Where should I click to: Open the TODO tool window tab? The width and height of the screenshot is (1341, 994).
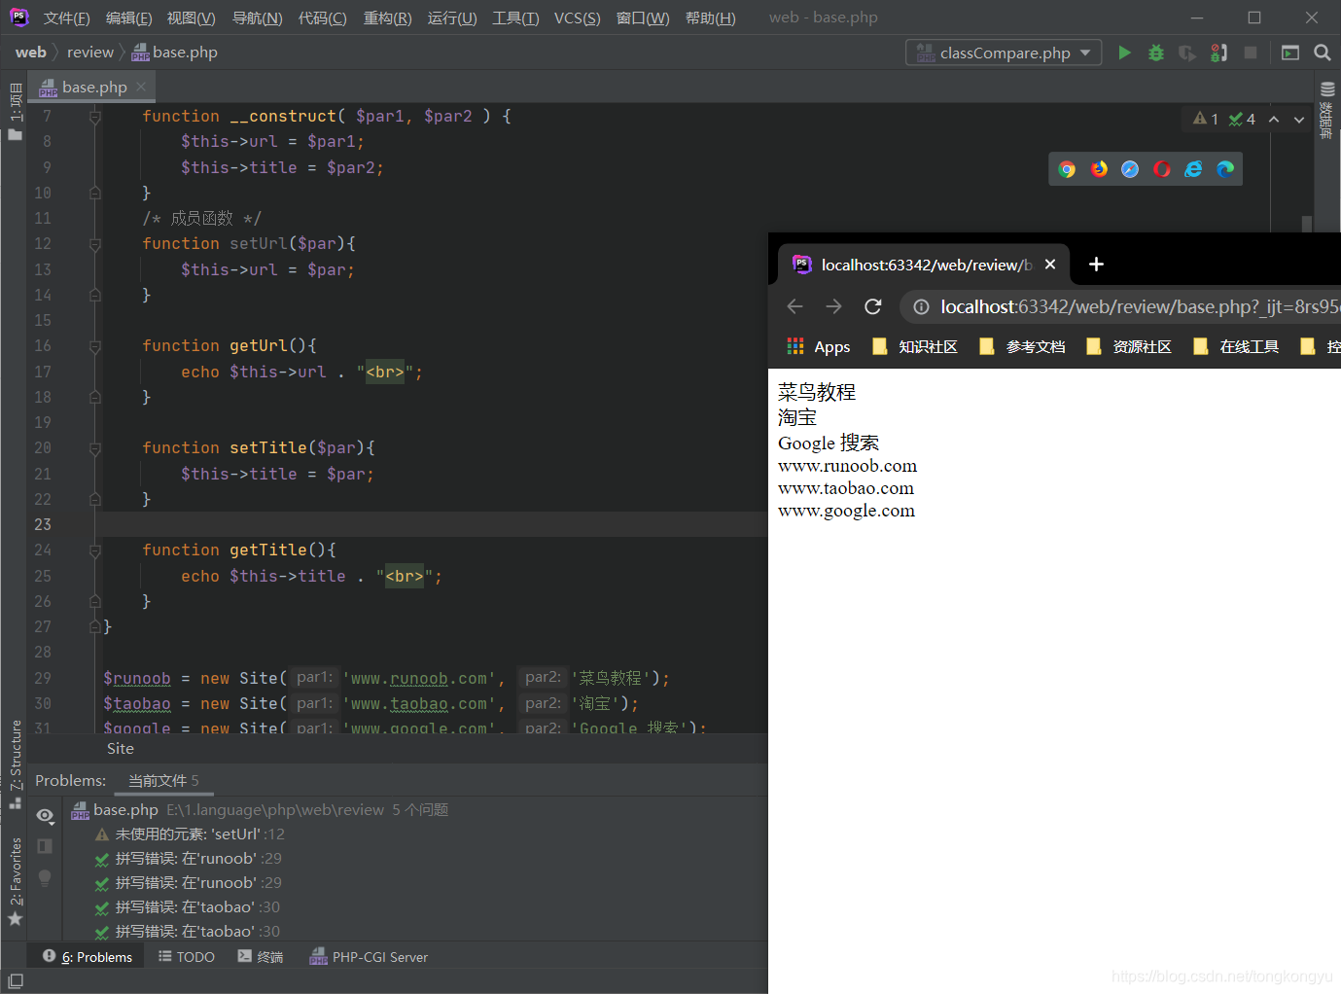pyautogui.click(x=187, y=957)
